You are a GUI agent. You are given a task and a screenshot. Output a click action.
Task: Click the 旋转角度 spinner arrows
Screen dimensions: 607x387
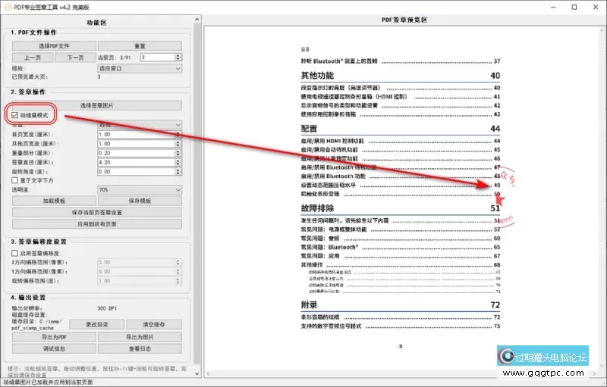click(x=178, y=171)
